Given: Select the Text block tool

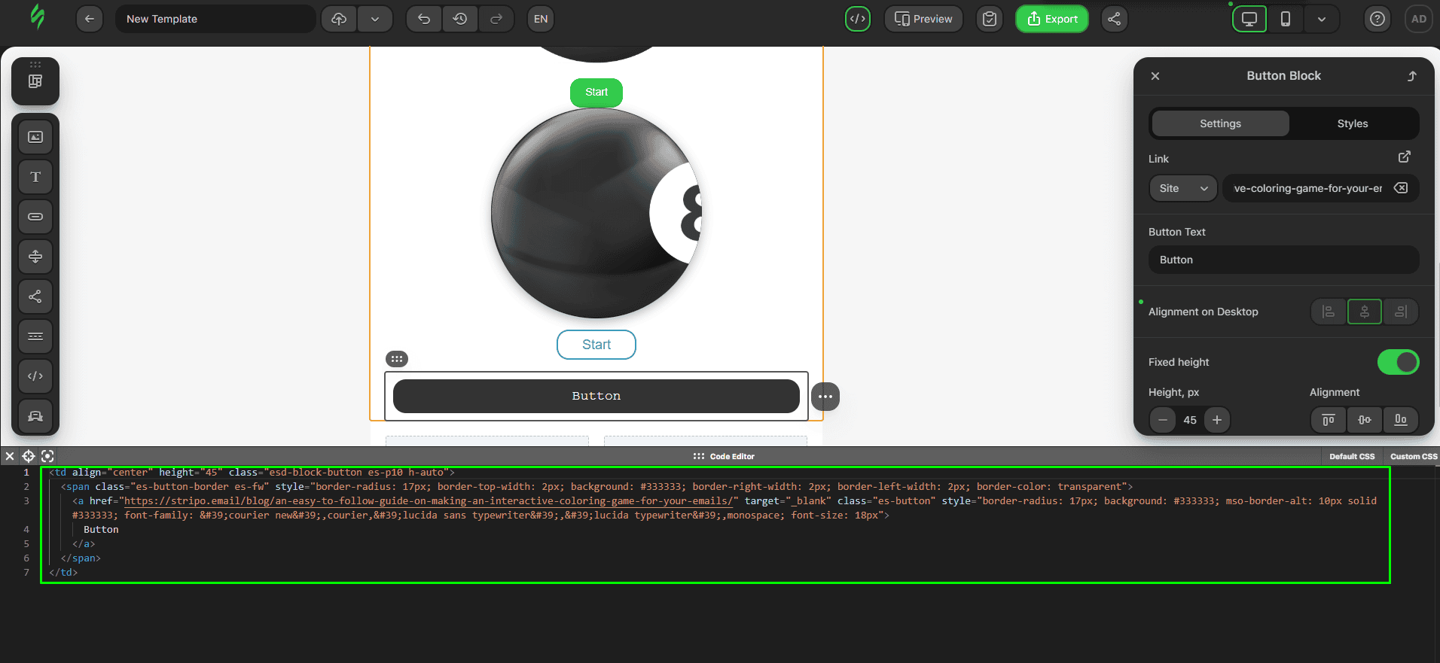Looking at the screenshot, I should tap(35, 177).
